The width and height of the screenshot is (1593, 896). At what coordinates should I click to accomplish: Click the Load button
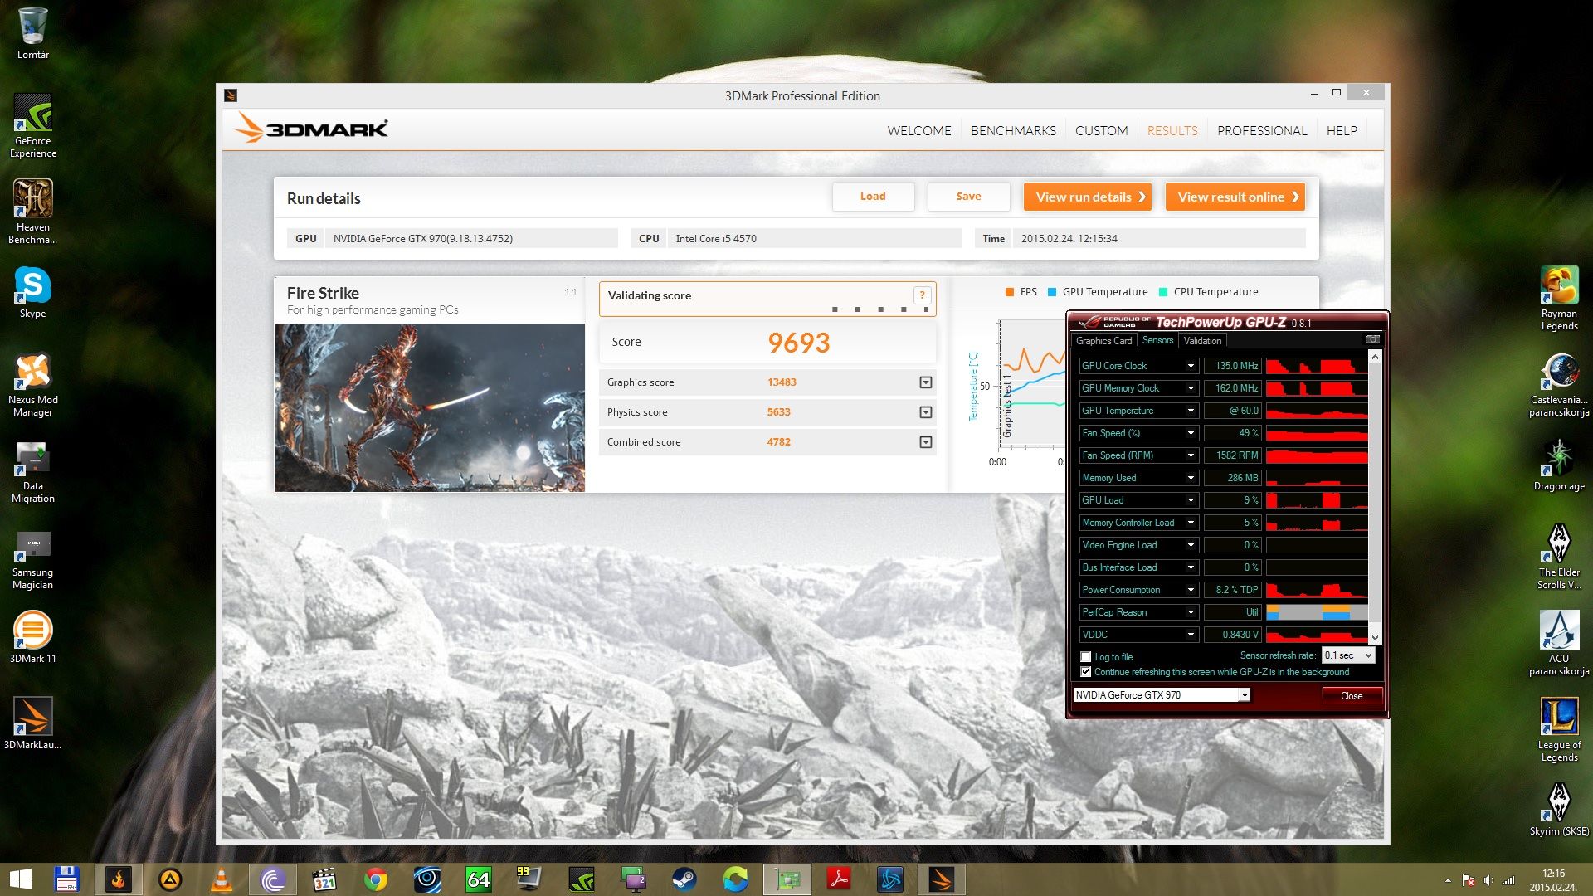(x=873, y=197)
